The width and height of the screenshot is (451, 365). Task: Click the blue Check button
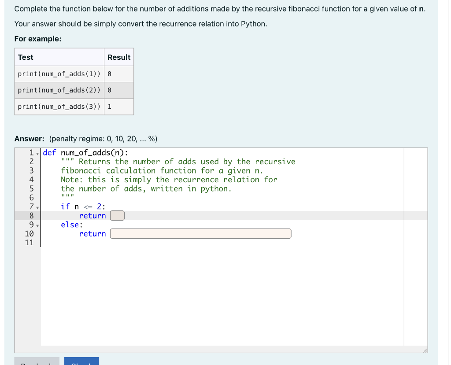point(81,363)
